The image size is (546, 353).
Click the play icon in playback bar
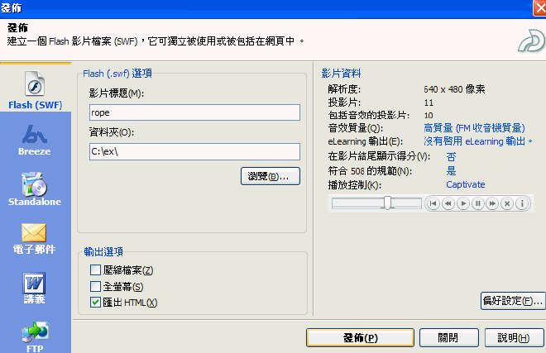463,203
